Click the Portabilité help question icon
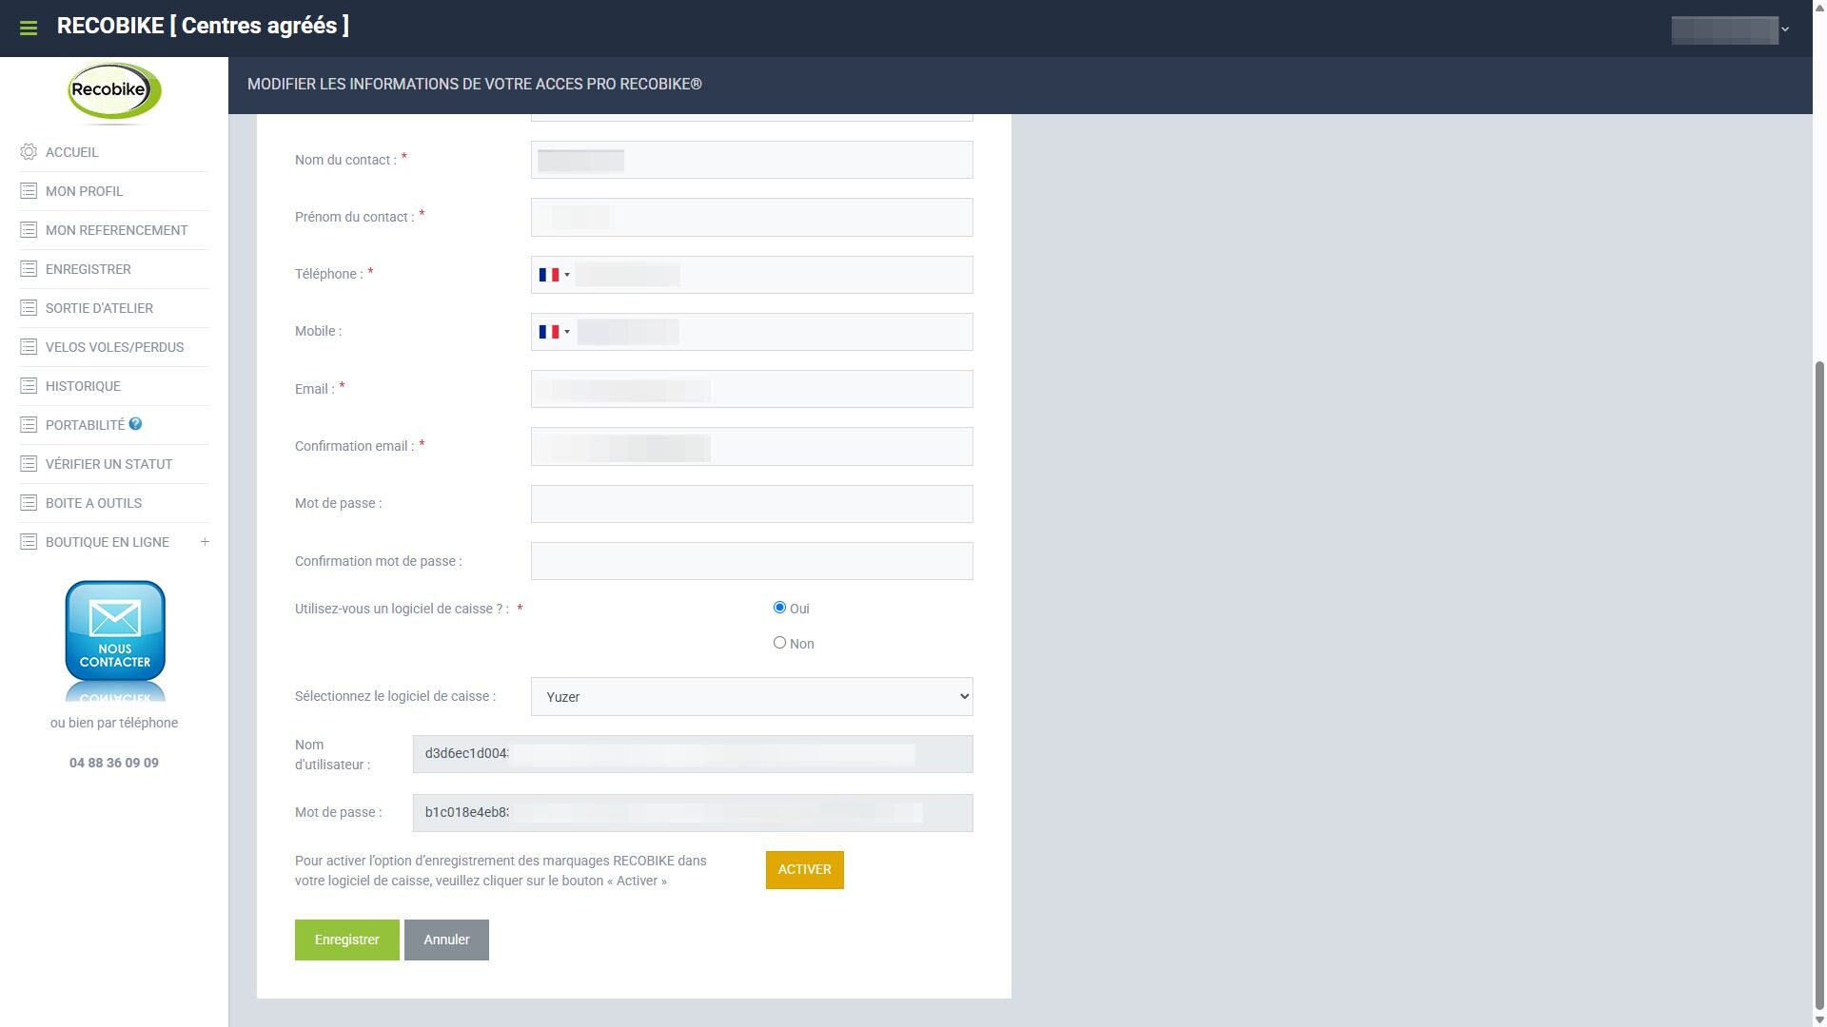Viewport: 1827px width, 1027px height. tap(135, 424)
